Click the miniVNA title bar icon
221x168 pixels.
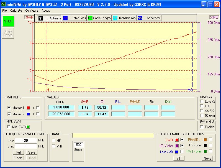[3, 4]
